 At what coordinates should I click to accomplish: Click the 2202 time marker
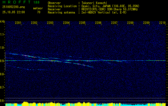(x=34, y=23)
